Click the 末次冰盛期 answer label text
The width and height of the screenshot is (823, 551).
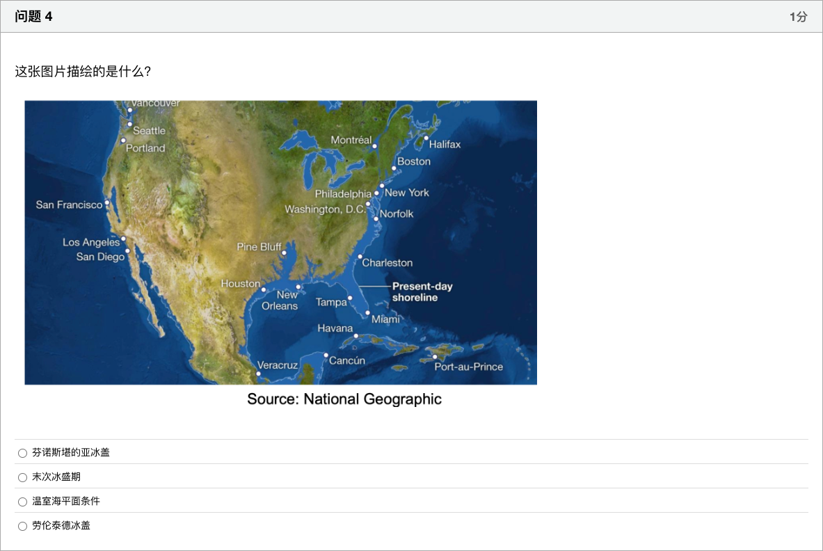(56, 477)
